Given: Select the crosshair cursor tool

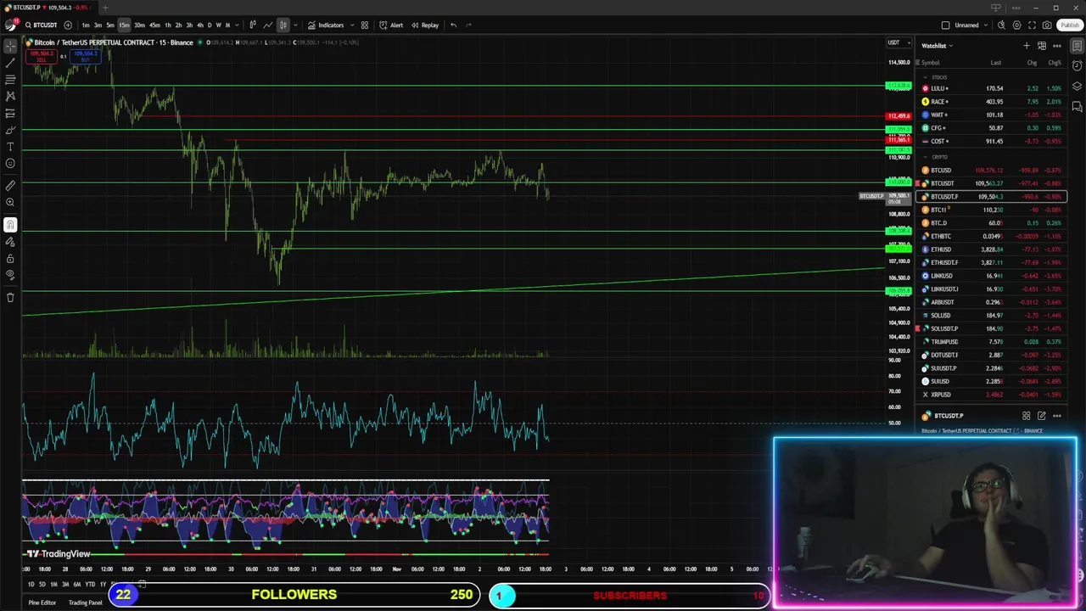Looking at the screenshot, I should [10, 46].
